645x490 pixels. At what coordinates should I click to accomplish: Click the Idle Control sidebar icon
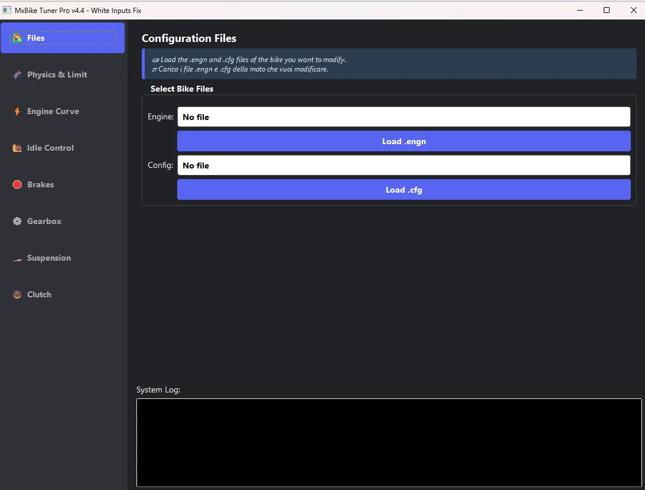(17, 148)
